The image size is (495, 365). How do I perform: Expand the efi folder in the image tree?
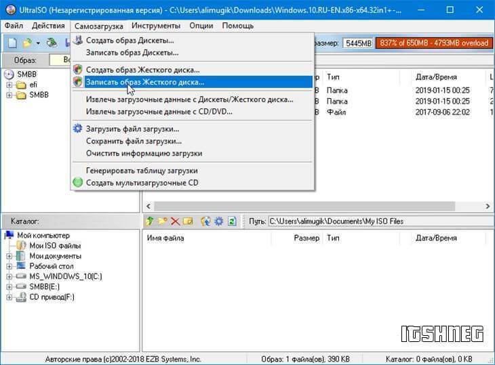(9, 85)
